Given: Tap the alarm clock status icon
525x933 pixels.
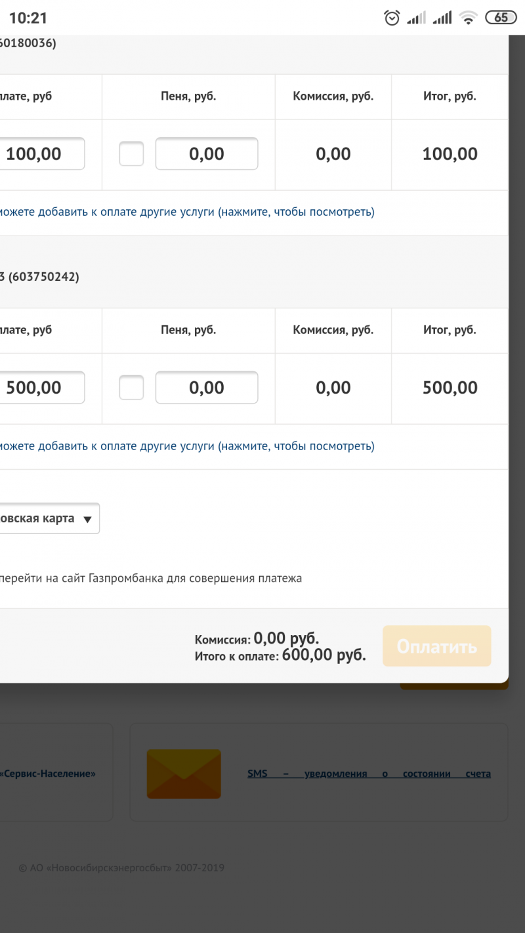Looking at the screenshot, I should (392, 18).
